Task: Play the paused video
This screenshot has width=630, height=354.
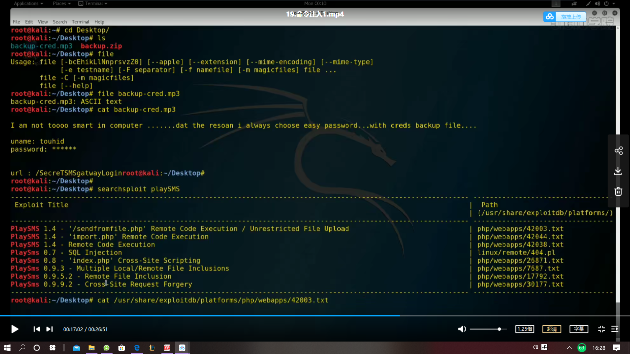Action: (x=15, y=329)
